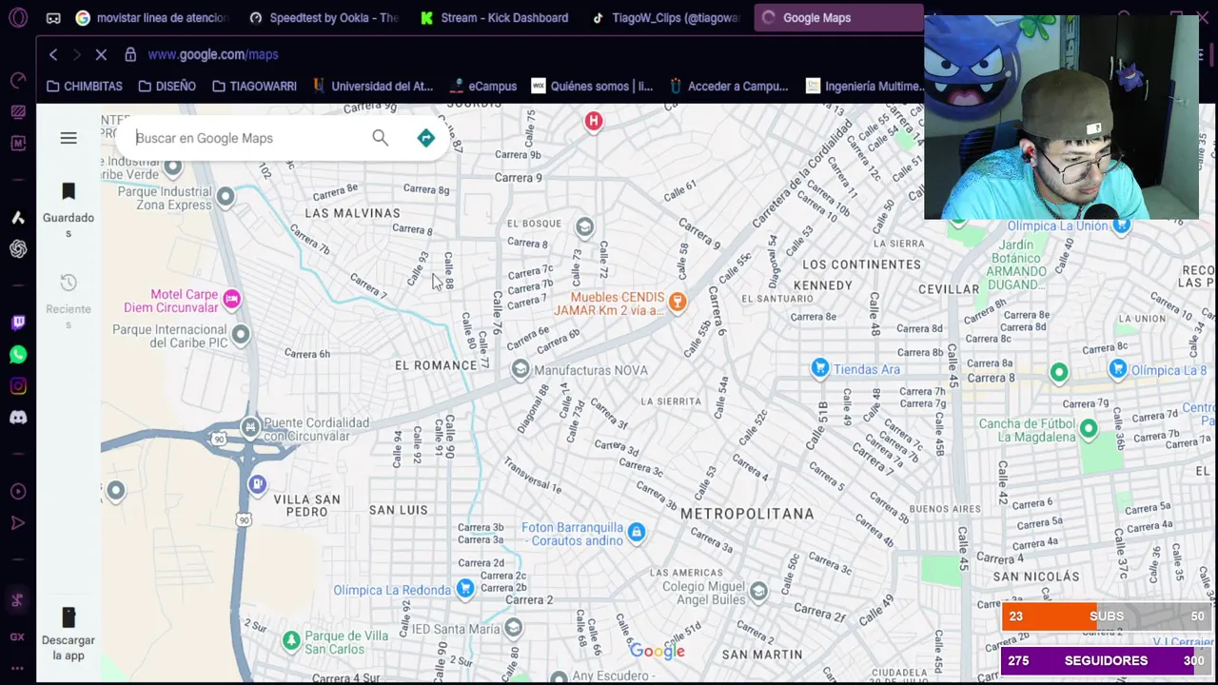Open Quiénes somos bookmark
The image size is (1218, 685).
point(592,87)
